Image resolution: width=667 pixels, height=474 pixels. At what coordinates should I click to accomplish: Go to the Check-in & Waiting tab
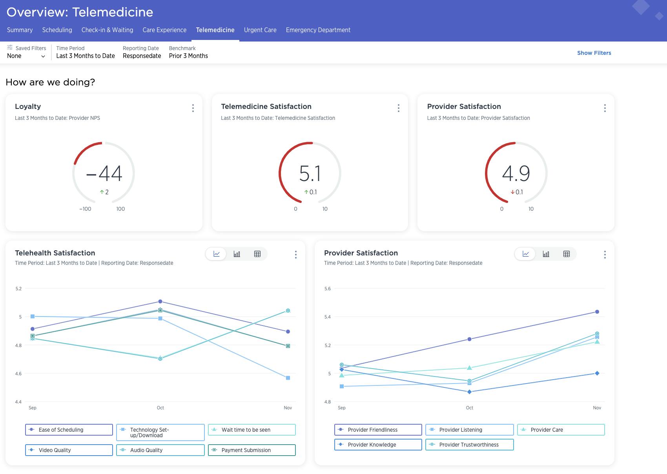coord(107,30)
